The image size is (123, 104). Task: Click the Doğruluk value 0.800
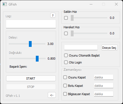(51, 59)
